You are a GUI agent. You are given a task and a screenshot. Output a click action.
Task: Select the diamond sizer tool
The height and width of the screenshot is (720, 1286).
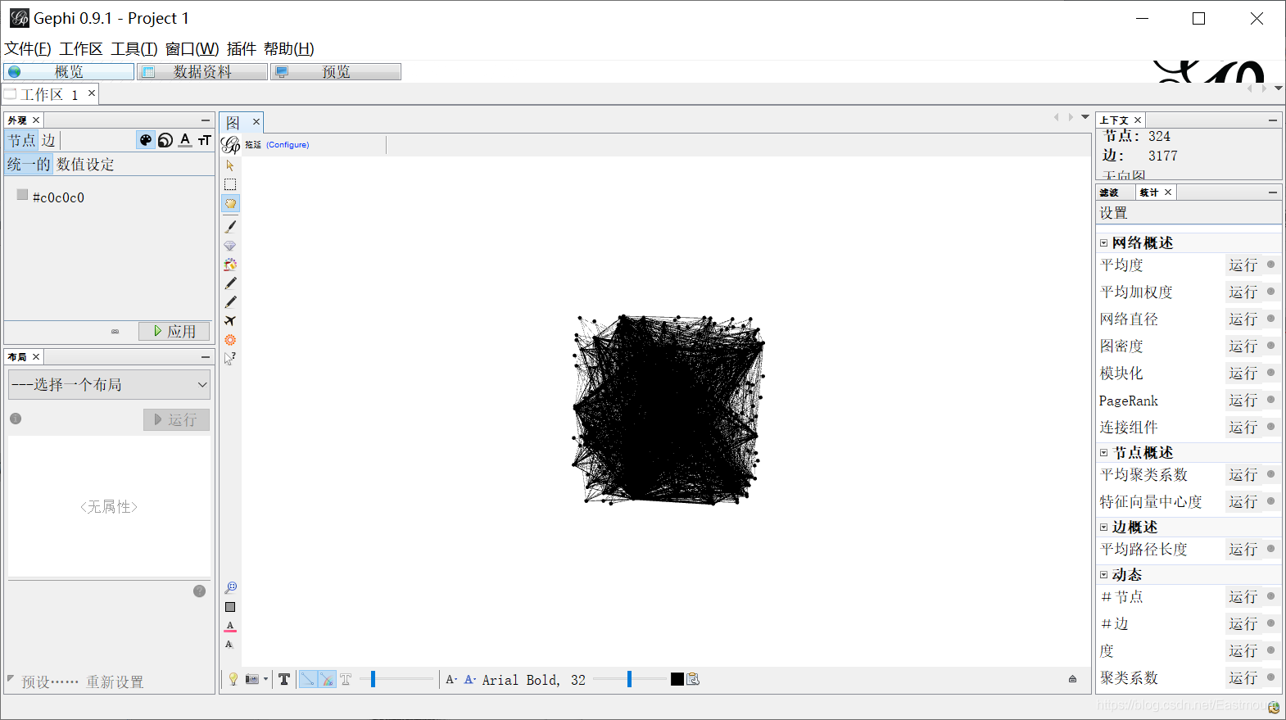(x=230, y=246)
